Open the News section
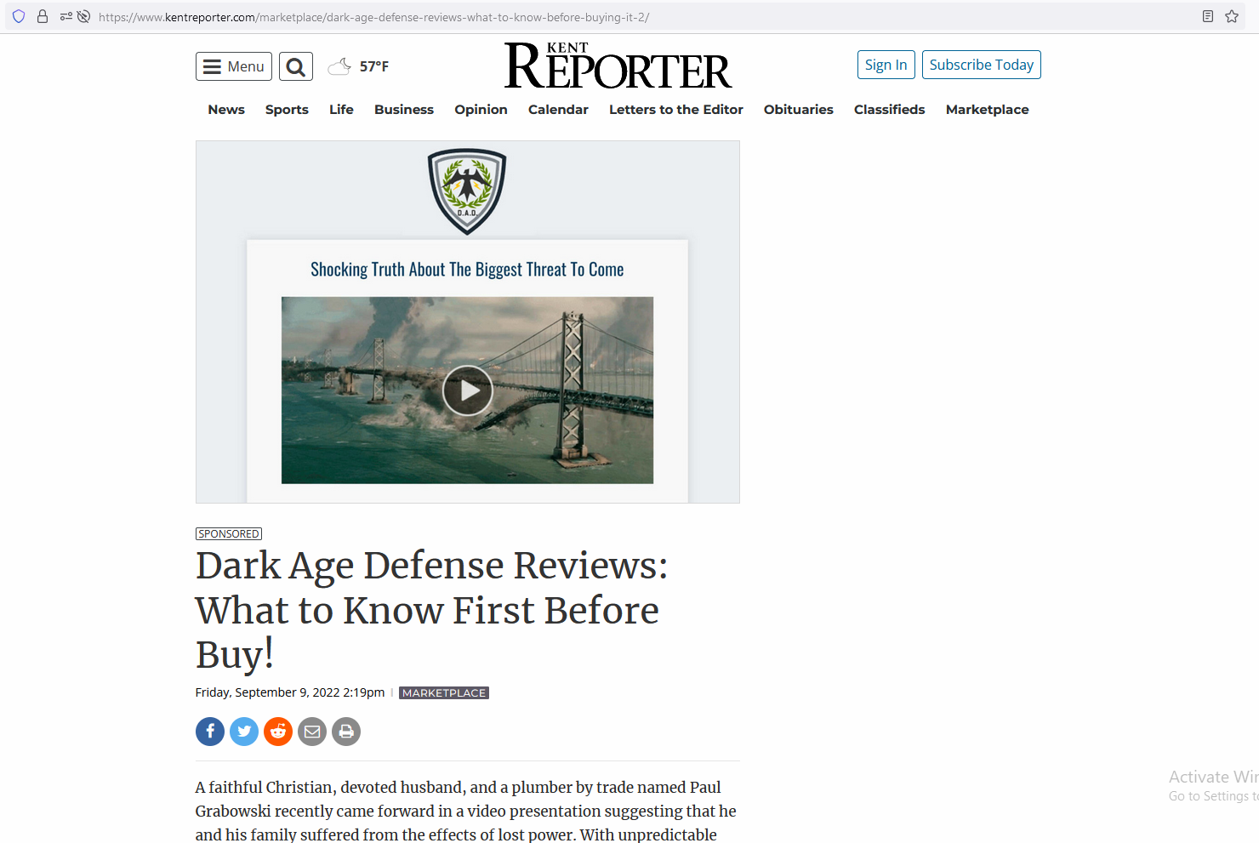Viewport: 1259px width, 843px height. (x=226, y=110)
